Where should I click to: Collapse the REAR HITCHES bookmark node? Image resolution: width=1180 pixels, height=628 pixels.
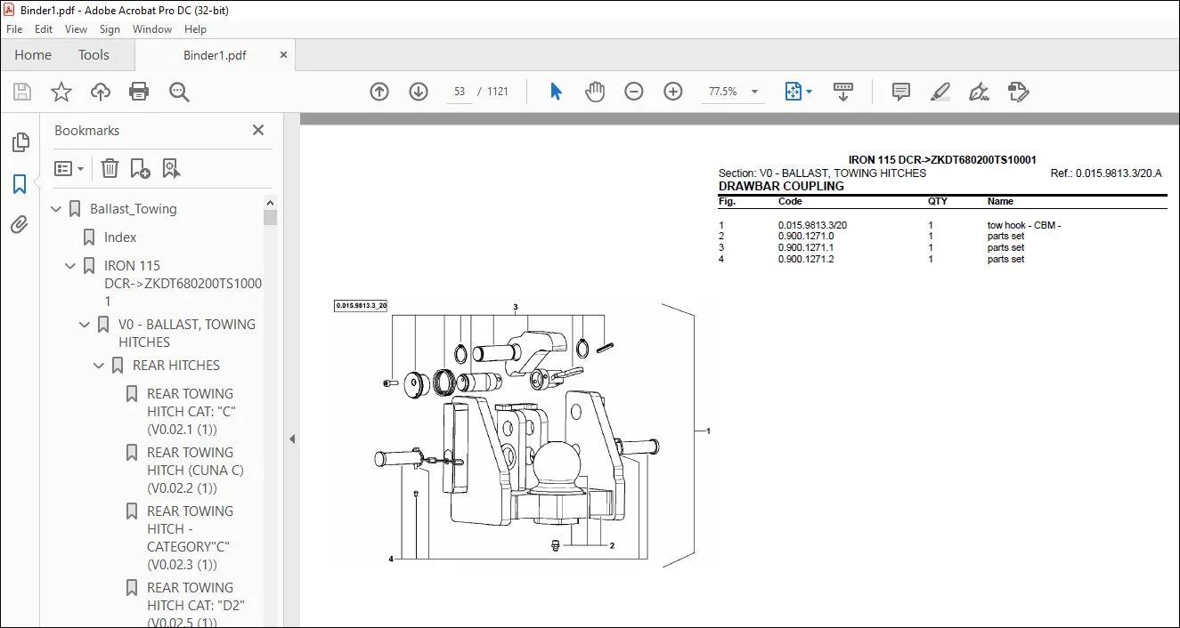[100, 366]
